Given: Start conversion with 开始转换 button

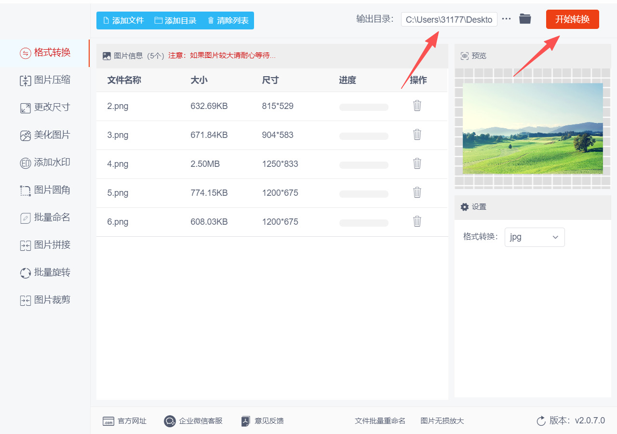Looking at the screenshot, I should pos(573,19).
